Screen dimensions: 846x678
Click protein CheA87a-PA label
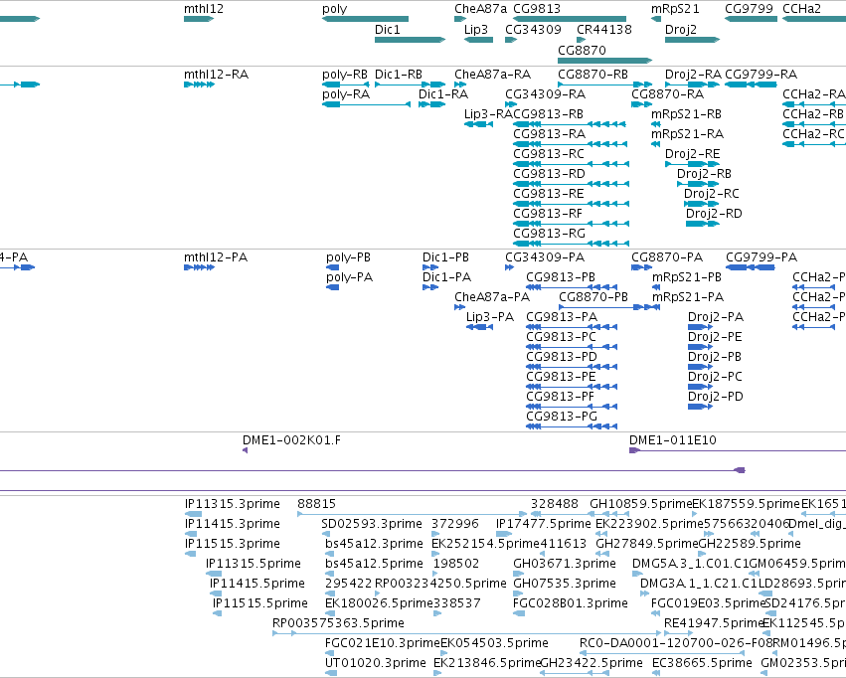[492, 297]
